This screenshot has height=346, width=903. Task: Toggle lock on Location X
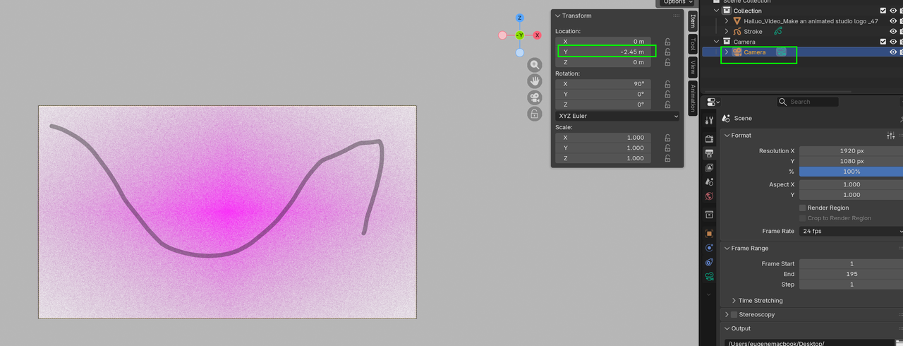tap(667, 42)
